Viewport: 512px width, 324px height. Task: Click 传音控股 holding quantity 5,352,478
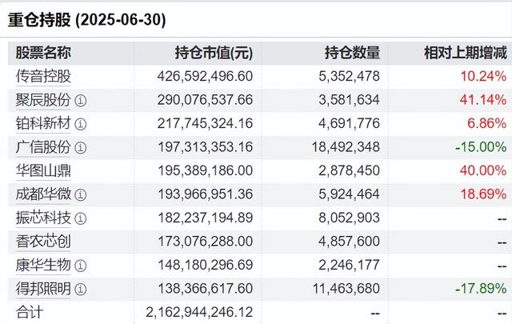[x=352, y=77]
